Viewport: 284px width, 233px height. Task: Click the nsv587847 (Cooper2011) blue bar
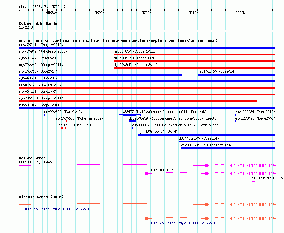(x=147, y=108)
